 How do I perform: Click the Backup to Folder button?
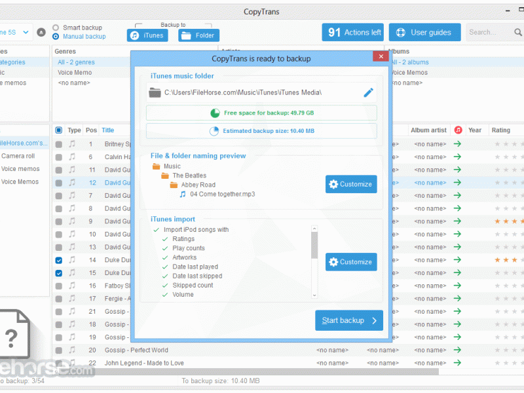pos(198,35)
